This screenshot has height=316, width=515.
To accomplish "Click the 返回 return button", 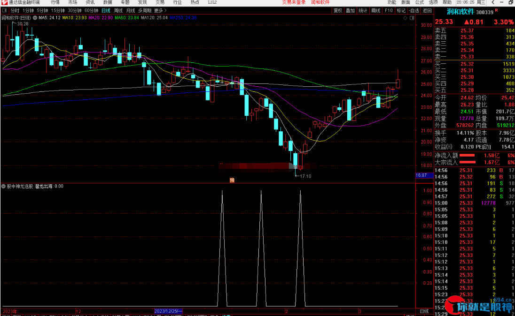I will tap(427, 10).
